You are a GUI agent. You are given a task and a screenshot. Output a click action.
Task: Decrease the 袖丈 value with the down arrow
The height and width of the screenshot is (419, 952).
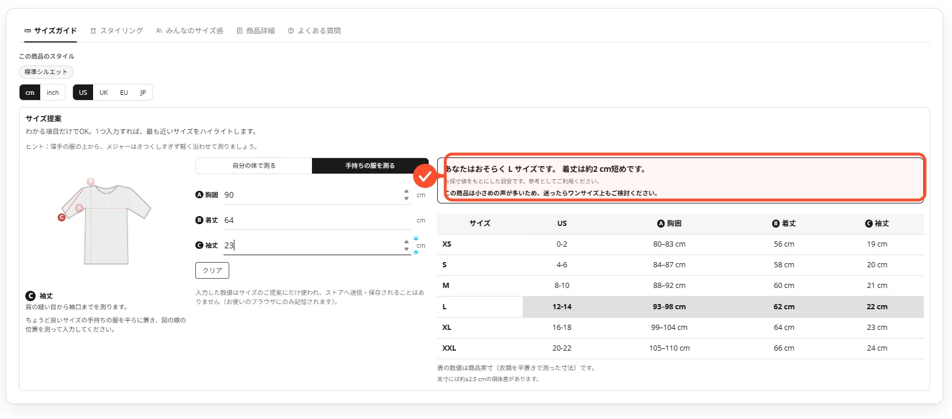(x=407, y=249)
